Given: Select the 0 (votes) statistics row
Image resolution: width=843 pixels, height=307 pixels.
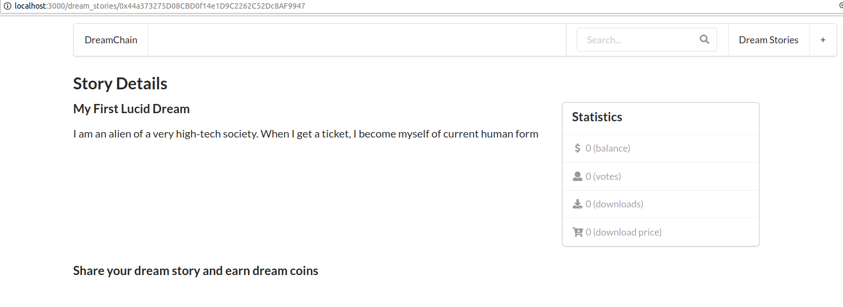Looking at the screenshot, I should click(661, 177).
